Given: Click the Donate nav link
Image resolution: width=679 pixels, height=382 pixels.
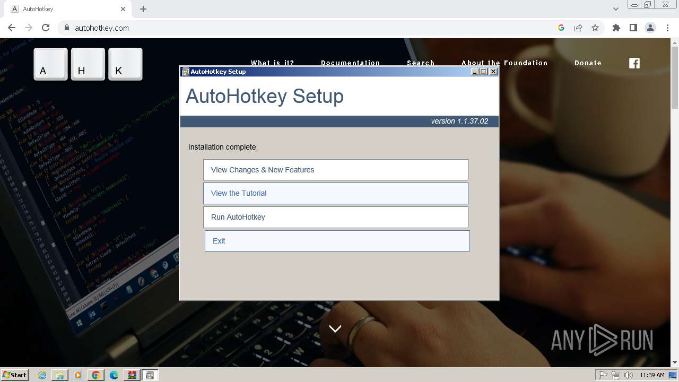Looking at the screenshot, I should coord(588,63).
